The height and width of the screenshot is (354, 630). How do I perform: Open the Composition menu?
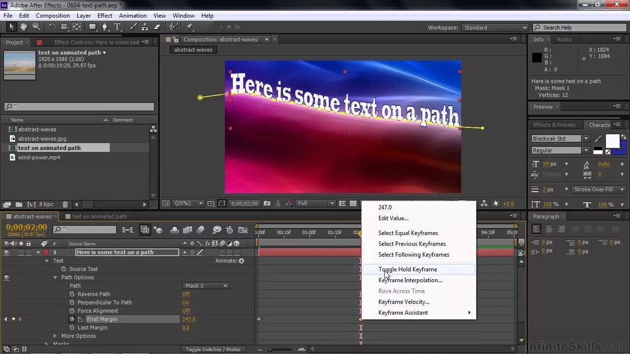(53, 16)
